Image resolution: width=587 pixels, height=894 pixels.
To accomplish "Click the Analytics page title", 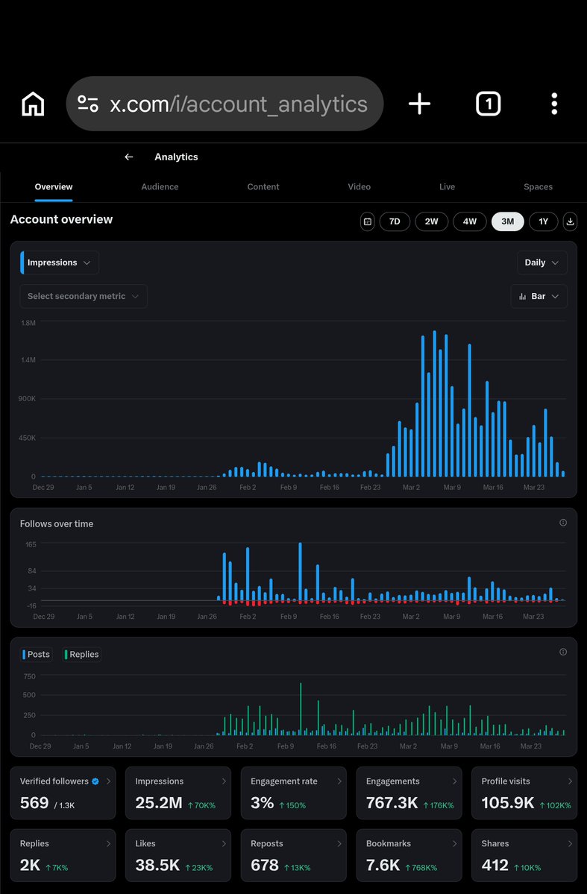I will pos(176,157).
